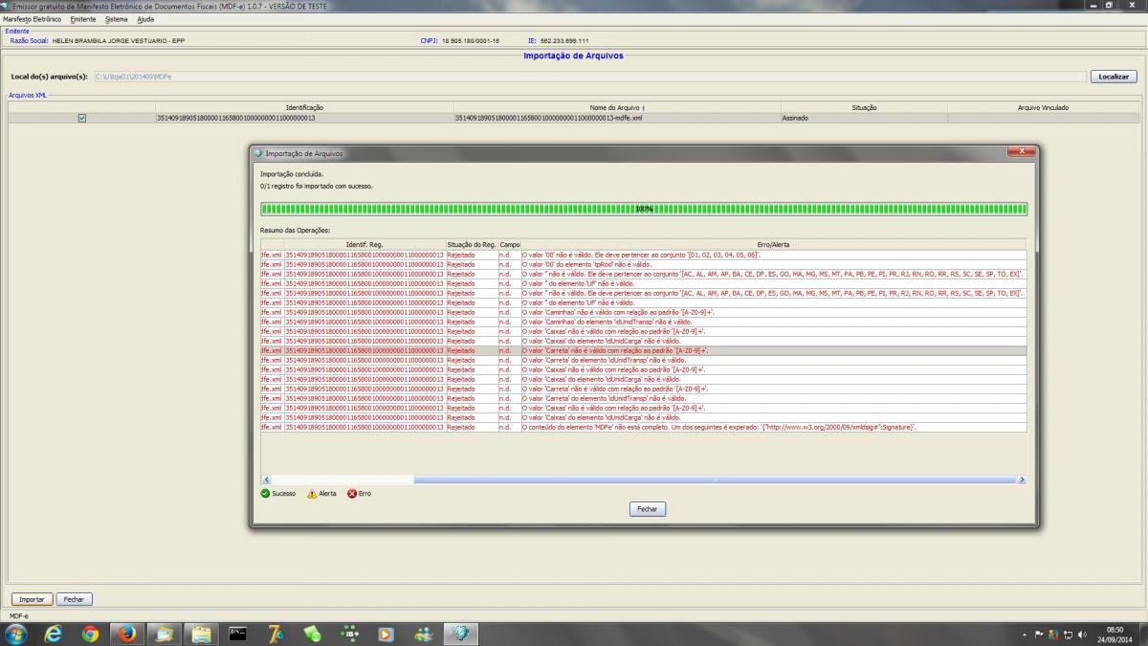Click the Erro/Alerta column header
1148x646 pixels.
773,245
